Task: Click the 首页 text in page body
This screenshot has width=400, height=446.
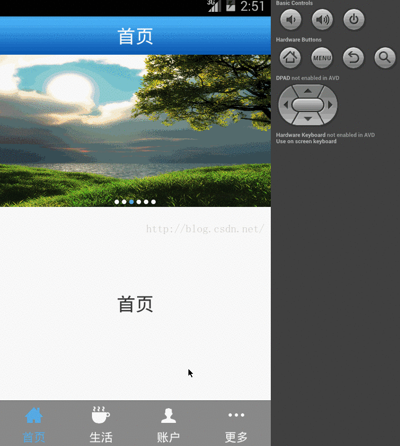Action: (x=135, y=304)
